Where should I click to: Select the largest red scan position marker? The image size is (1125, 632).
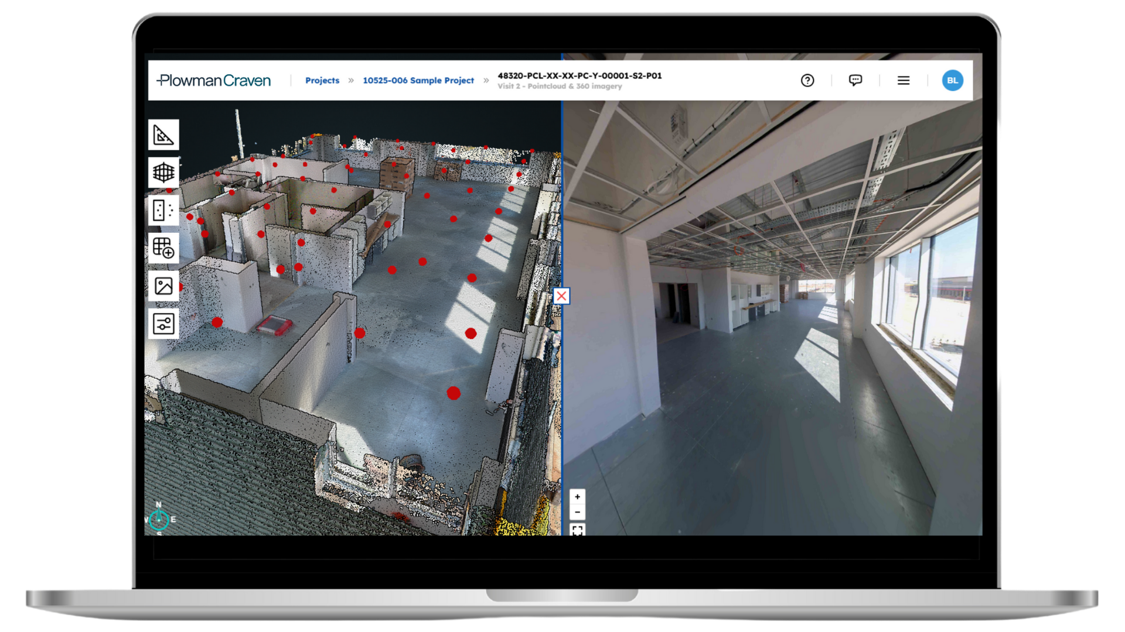[454, 393]
